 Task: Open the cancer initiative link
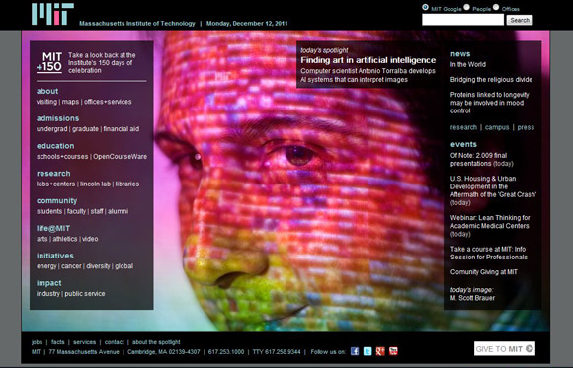point(71,265)
